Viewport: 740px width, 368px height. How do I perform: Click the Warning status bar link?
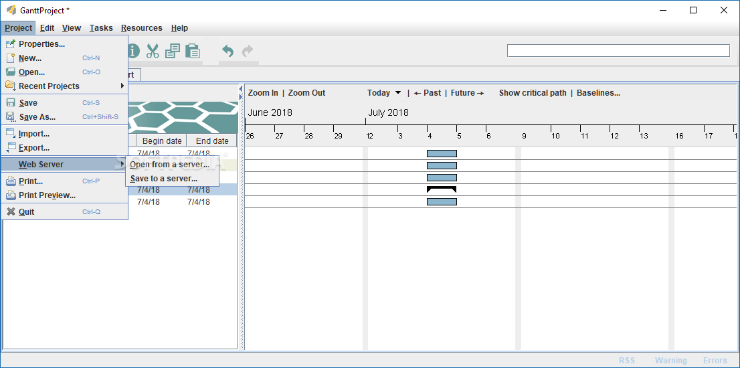click(670, 361)
